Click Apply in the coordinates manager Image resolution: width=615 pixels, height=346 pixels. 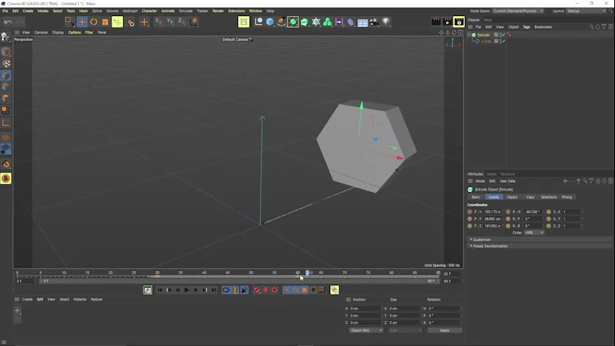444,331
